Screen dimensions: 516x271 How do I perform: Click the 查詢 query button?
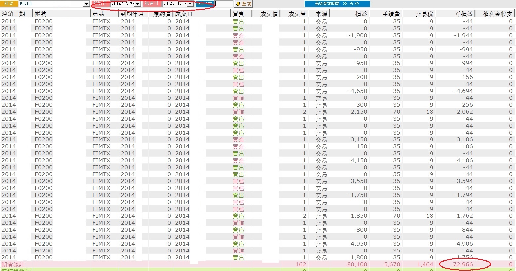(x=243, y=4)
